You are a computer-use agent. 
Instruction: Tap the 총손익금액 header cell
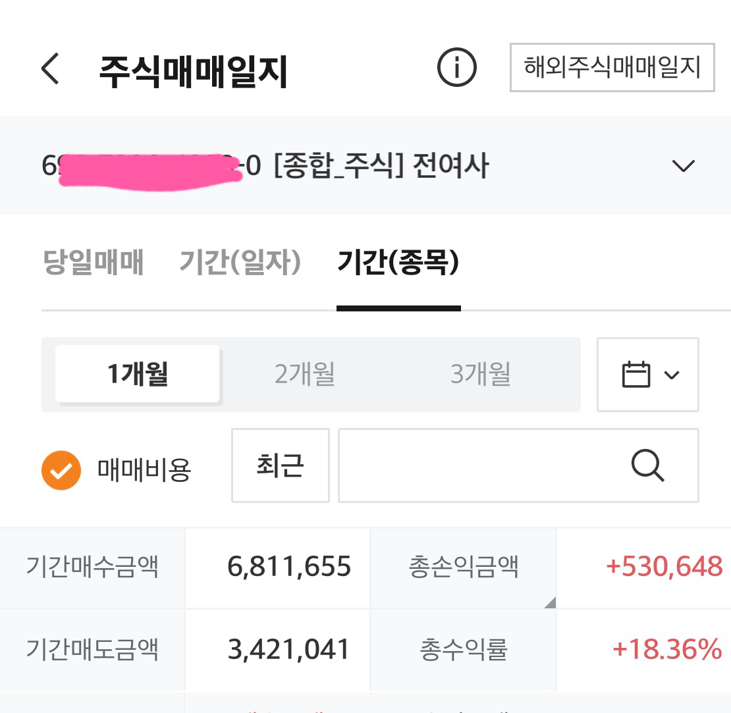[463, 567]
